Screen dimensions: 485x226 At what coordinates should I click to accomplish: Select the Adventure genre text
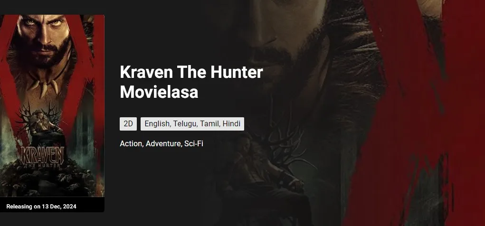point(163,143)
